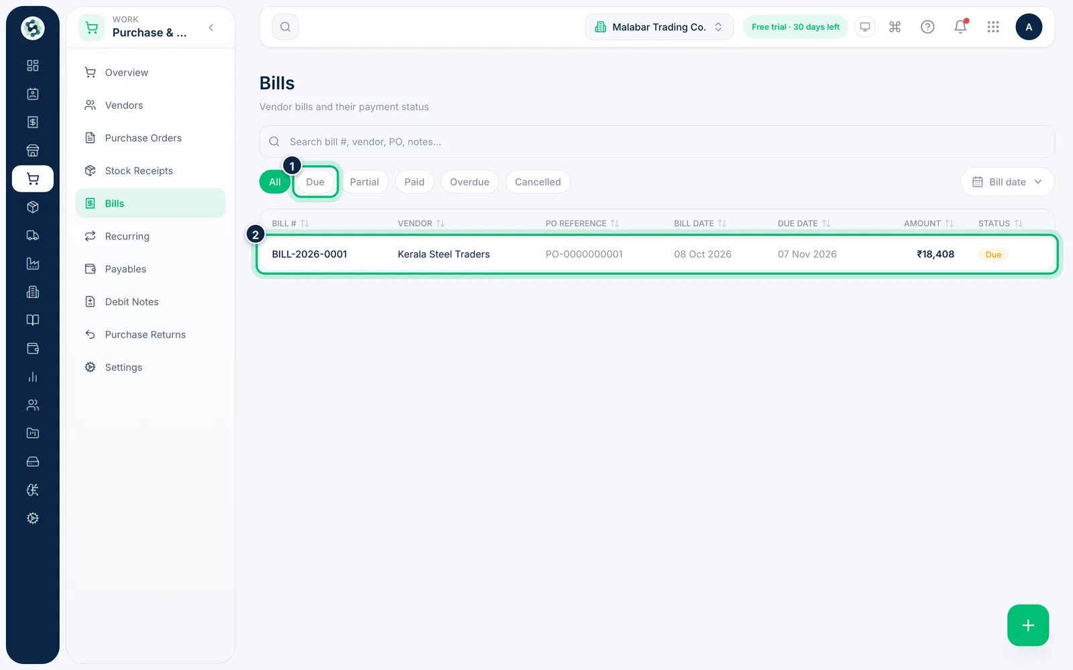Click the green plus button to add a bill
The image size is (1073, 670).
1028,625
